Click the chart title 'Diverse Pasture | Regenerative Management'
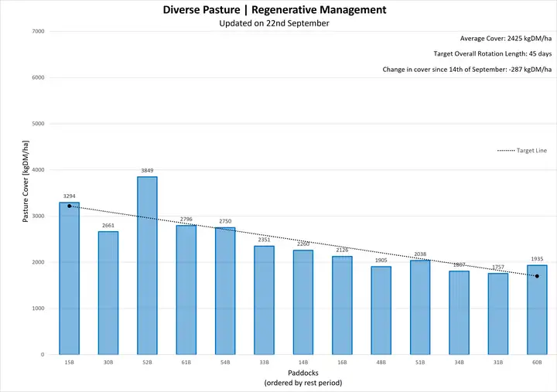The height and width of the screenshot is (392, 557). tap(274, 10)
